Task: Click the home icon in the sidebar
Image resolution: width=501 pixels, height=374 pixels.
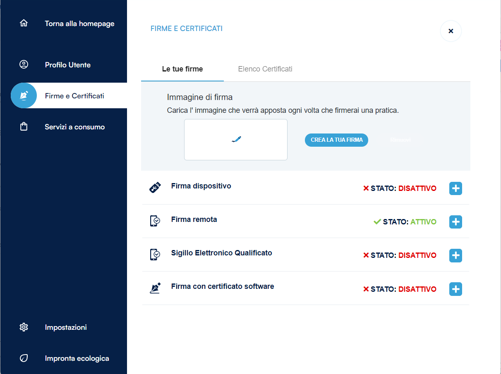Action: pyautogui.click(x=24, y=23)
